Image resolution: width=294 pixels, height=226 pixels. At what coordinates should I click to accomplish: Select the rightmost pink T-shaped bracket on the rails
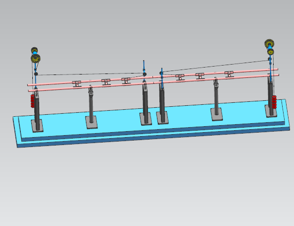229,74
